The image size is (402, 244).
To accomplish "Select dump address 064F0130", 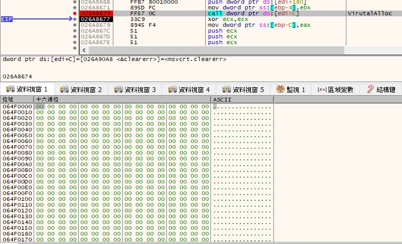I will pyautogui.click(x=17, y=216).
